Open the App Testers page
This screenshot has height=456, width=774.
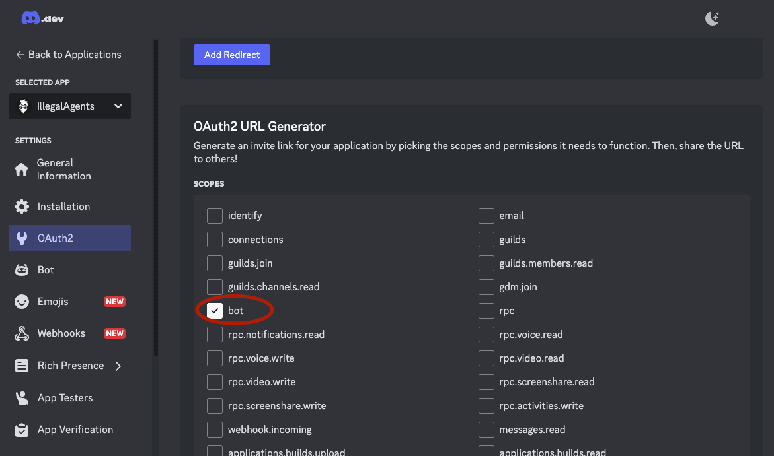pos(69,398)
